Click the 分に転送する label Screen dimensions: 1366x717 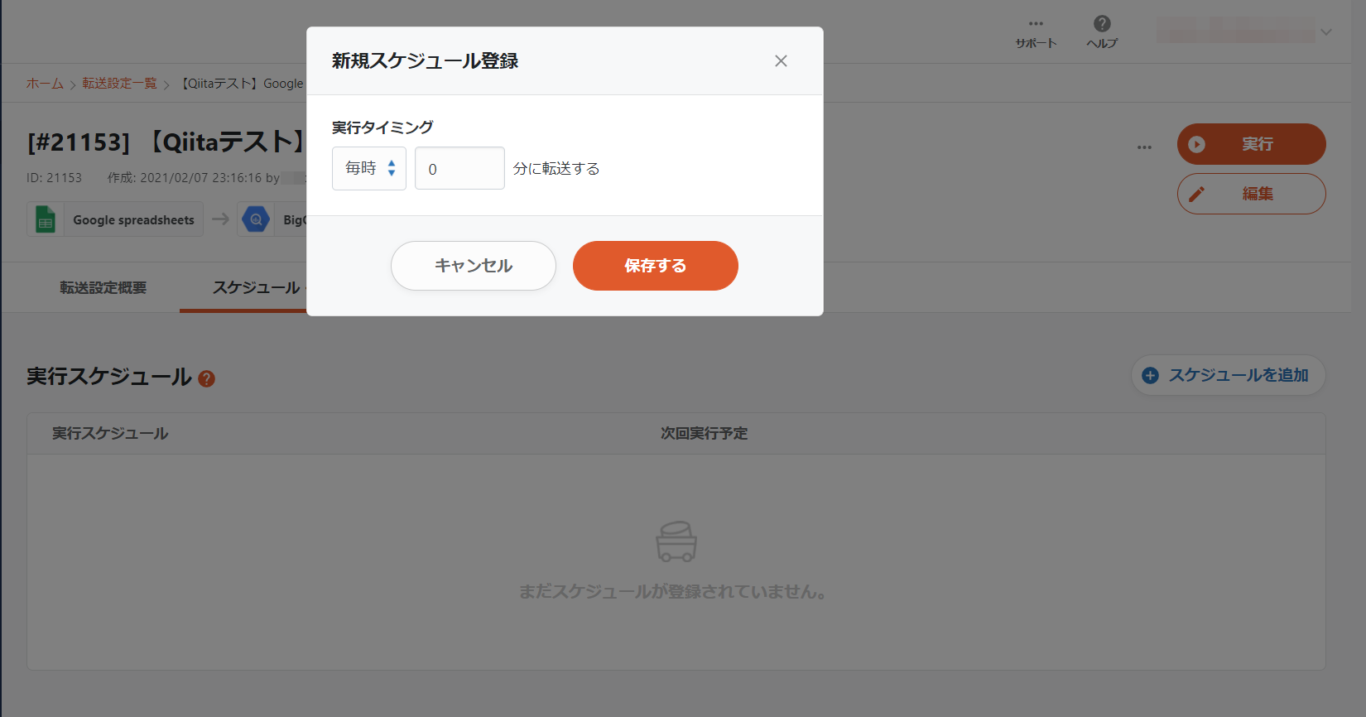click(x=556, y=169)
